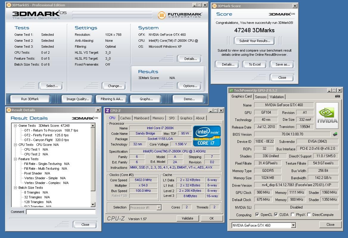This screenshot has height=238, width=348.
Task: Click the Filtering & AA button
Action: [x=112, y=99]
